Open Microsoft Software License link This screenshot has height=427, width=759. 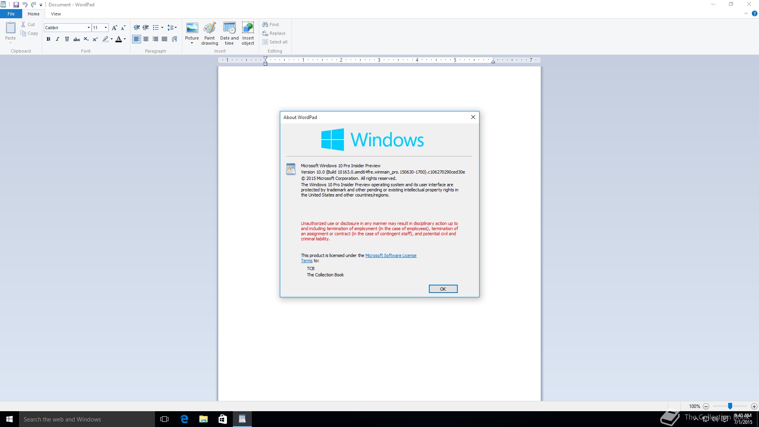pos(391,255)
